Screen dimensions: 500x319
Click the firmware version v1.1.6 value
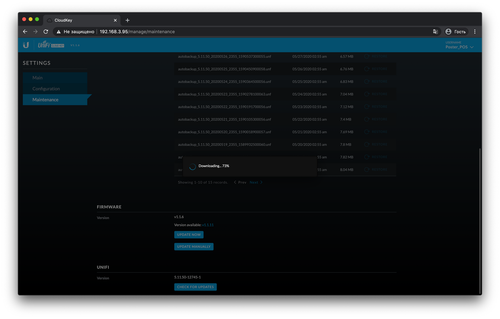(179, 217)
